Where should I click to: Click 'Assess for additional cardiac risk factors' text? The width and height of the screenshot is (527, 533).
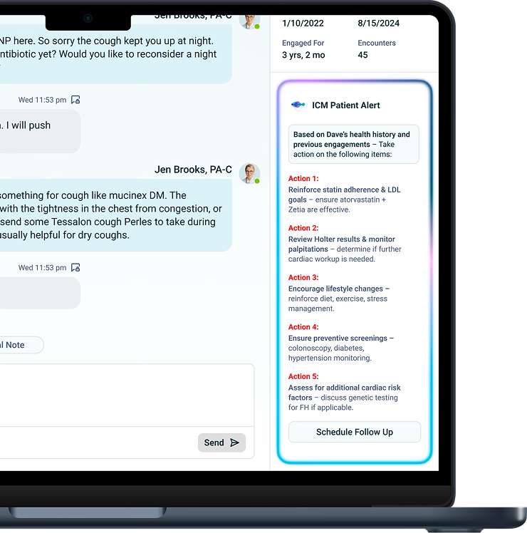(x=344, y=393)
